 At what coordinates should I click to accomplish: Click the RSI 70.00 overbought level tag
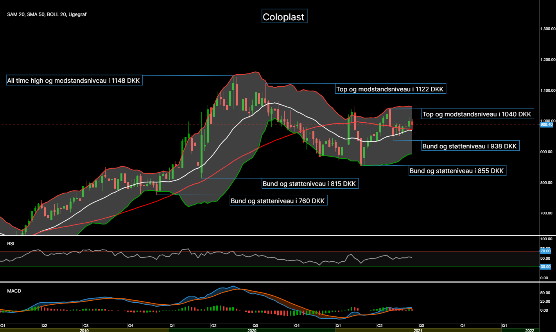(x=545, y=251)
